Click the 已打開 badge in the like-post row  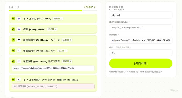click(67, 40)
